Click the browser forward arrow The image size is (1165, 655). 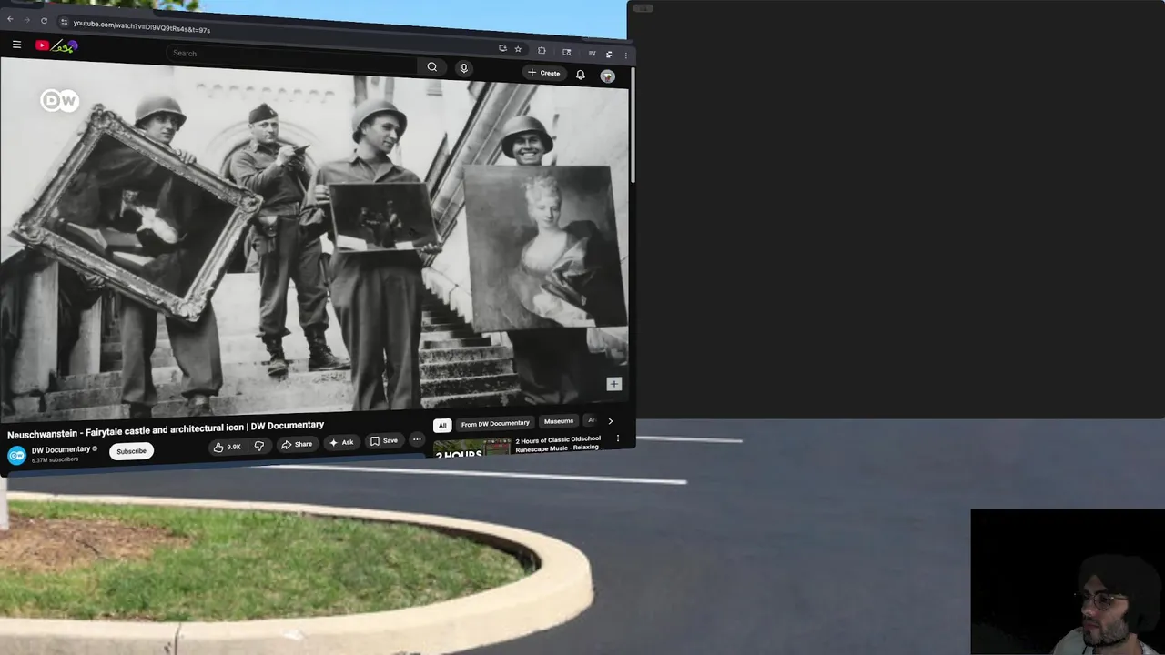pyautogui.click(x=26, y=20)
